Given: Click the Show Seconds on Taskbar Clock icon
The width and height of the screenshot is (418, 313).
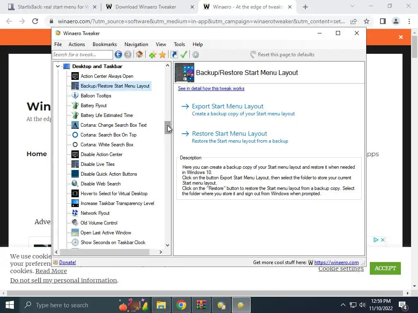Looking at the screenshot, I should [75, 242].
